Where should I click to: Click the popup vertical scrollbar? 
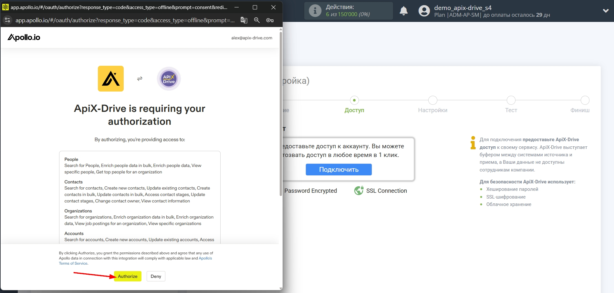pyautogui.click(x=281, y=113)
